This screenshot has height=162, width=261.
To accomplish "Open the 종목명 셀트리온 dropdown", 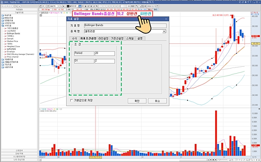I will (x=164, y=31).
